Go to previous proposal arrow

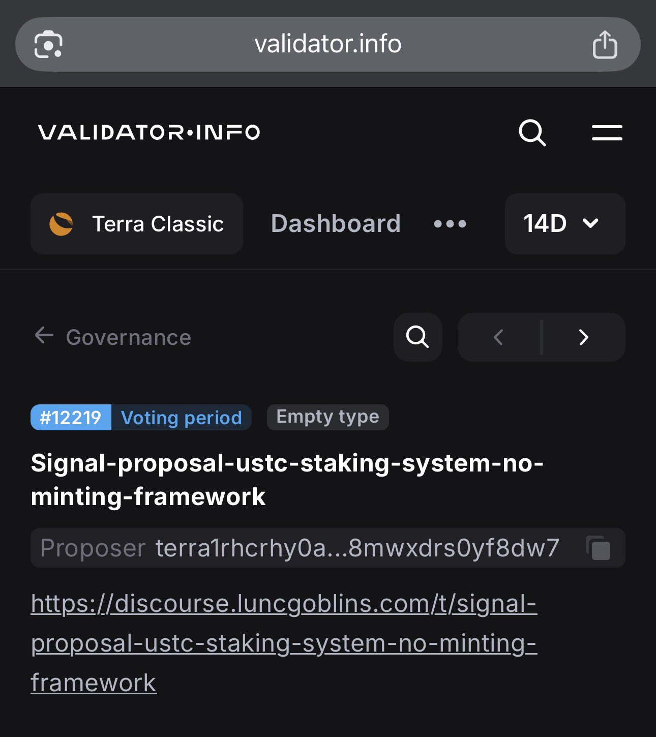499,337
